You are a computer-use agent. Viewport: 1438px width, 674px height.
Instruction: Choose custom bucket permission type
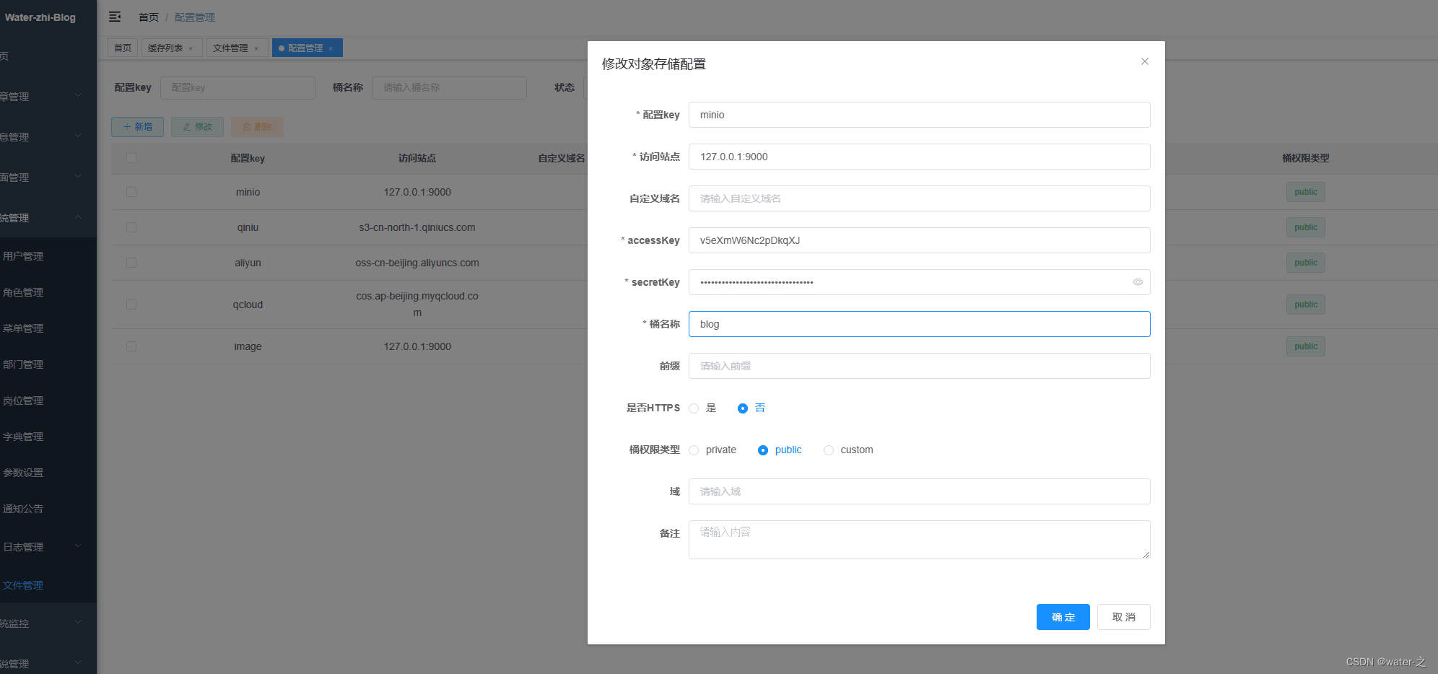829,450
